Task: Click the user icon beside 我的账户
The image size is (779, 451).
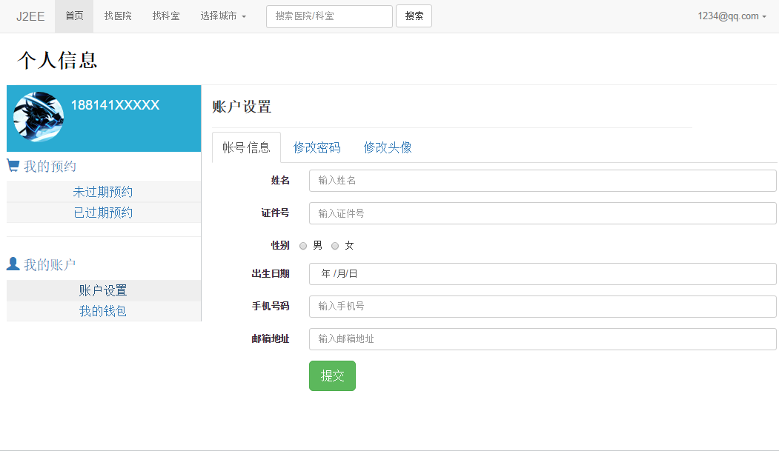Action: click(x=13, y=264)
